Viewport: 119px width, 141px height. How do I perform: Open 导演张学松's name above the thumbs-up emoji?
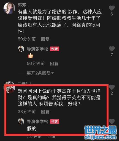pyautogui.click(x=37, y=49)
